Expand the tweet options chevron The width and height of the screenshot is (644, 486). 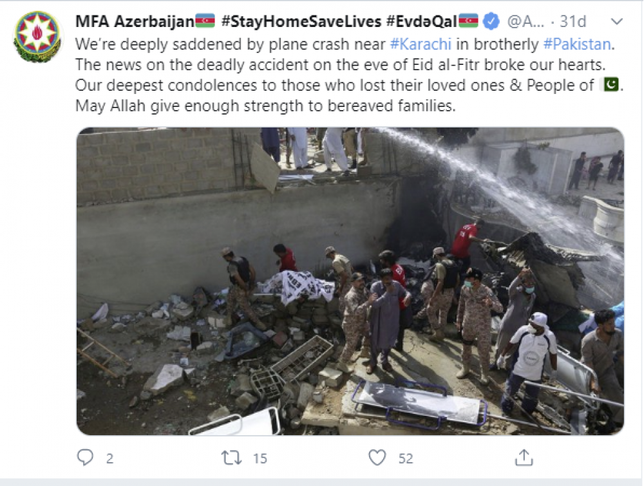click(617, 21)
